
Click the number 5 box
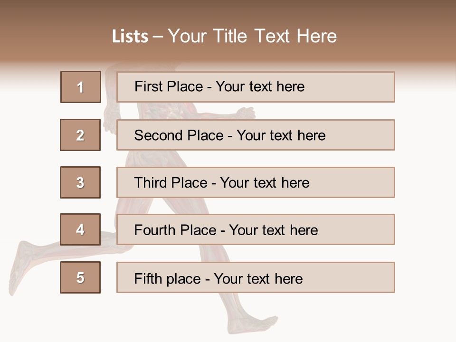(x=80, y=277)
